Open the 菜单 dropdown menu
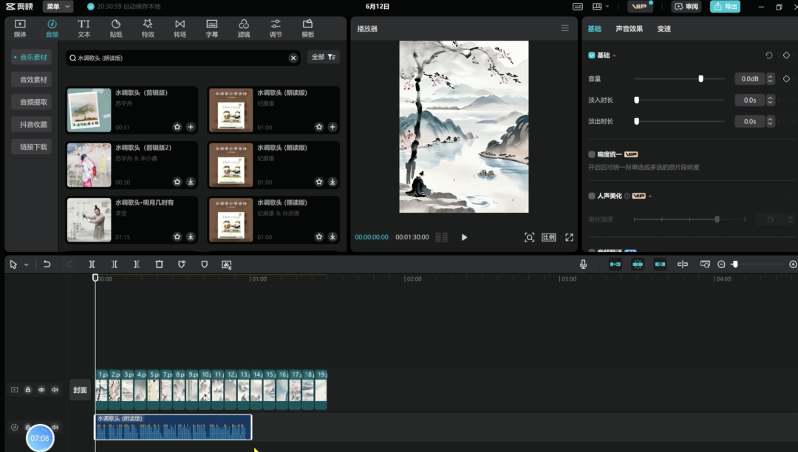The image size is (798, 452). (58, 7)
